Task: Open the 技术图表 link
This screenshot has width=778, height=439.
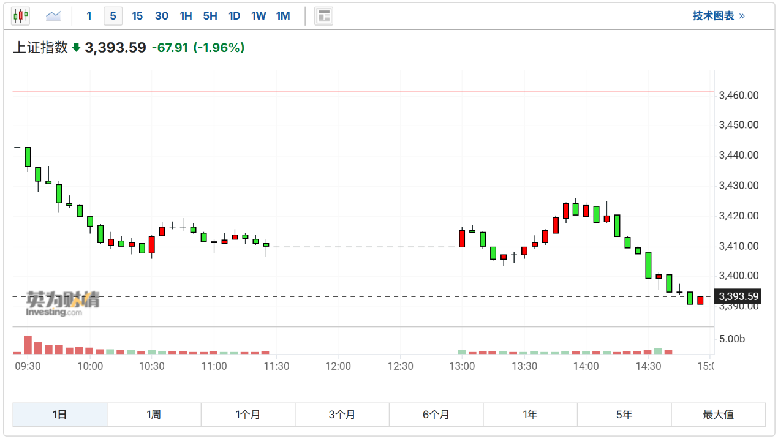Action: pos(718,16)
